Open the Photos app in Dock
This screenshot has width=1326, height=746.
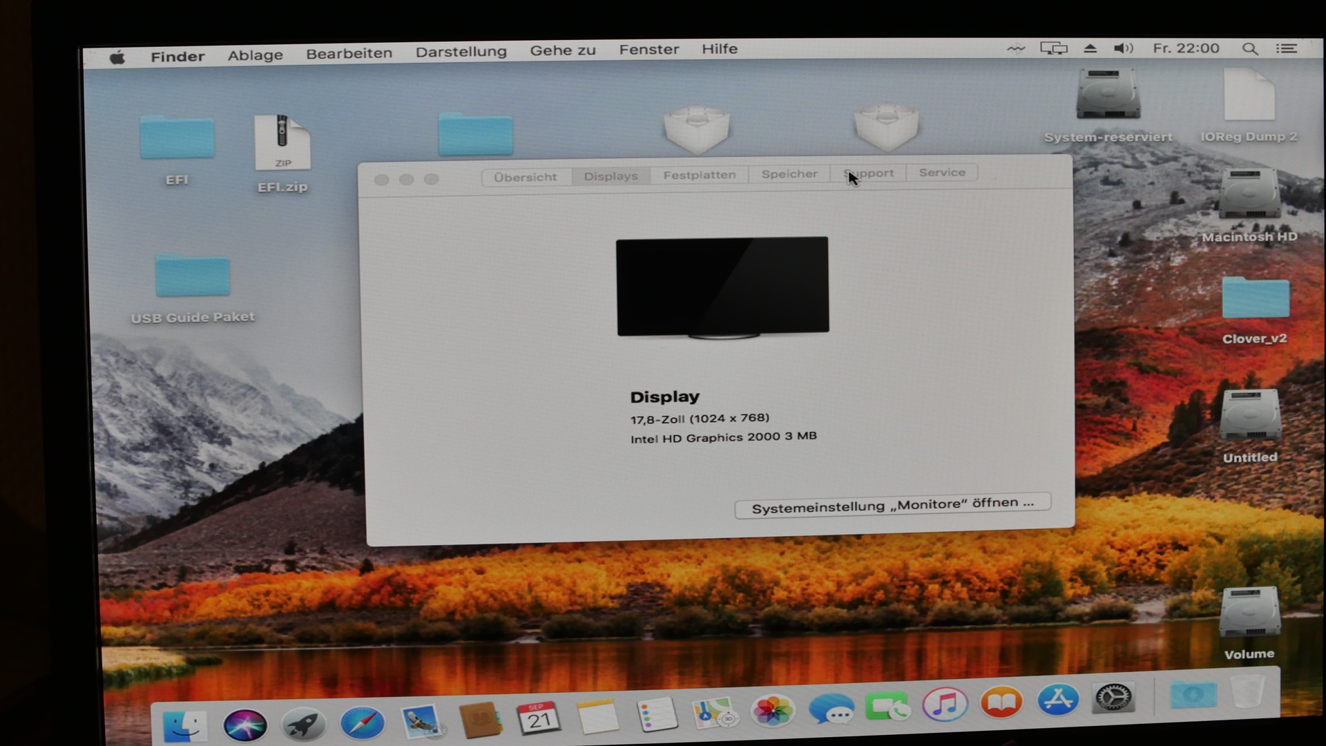pyautogui.click(x=772, y=711)
